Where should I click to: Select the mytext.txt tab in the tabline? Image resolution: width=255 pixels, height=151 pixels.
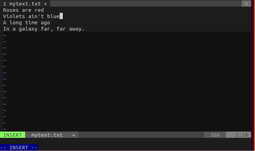(25, 4)
